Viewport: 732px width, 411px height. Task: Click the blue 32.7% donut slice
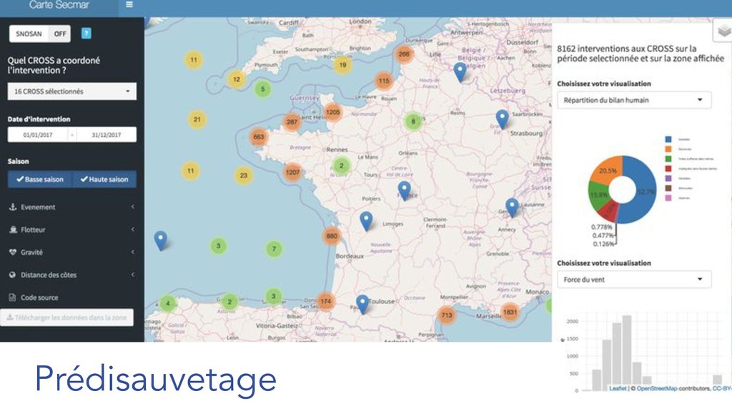coord(645,191)
